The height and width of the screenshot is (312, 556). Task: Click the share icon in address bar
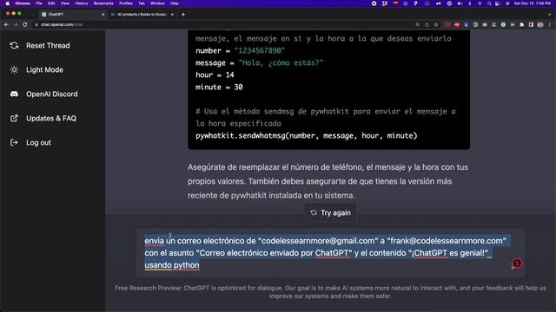pyautogui.click(x=427, y=24)
